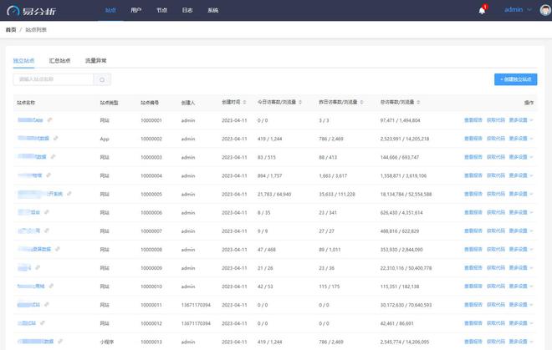This screenshot has width=552, height=350.
Task: Click the 易分析 logo in the header
Action: tap(33, 10)
